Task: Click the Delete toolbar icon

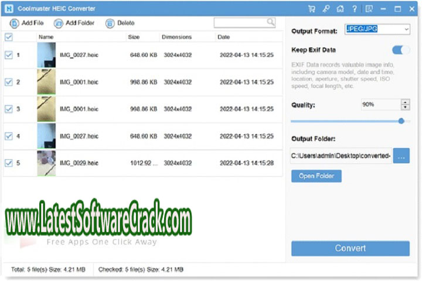Action: pyautogui.click(x=110, y=23)
